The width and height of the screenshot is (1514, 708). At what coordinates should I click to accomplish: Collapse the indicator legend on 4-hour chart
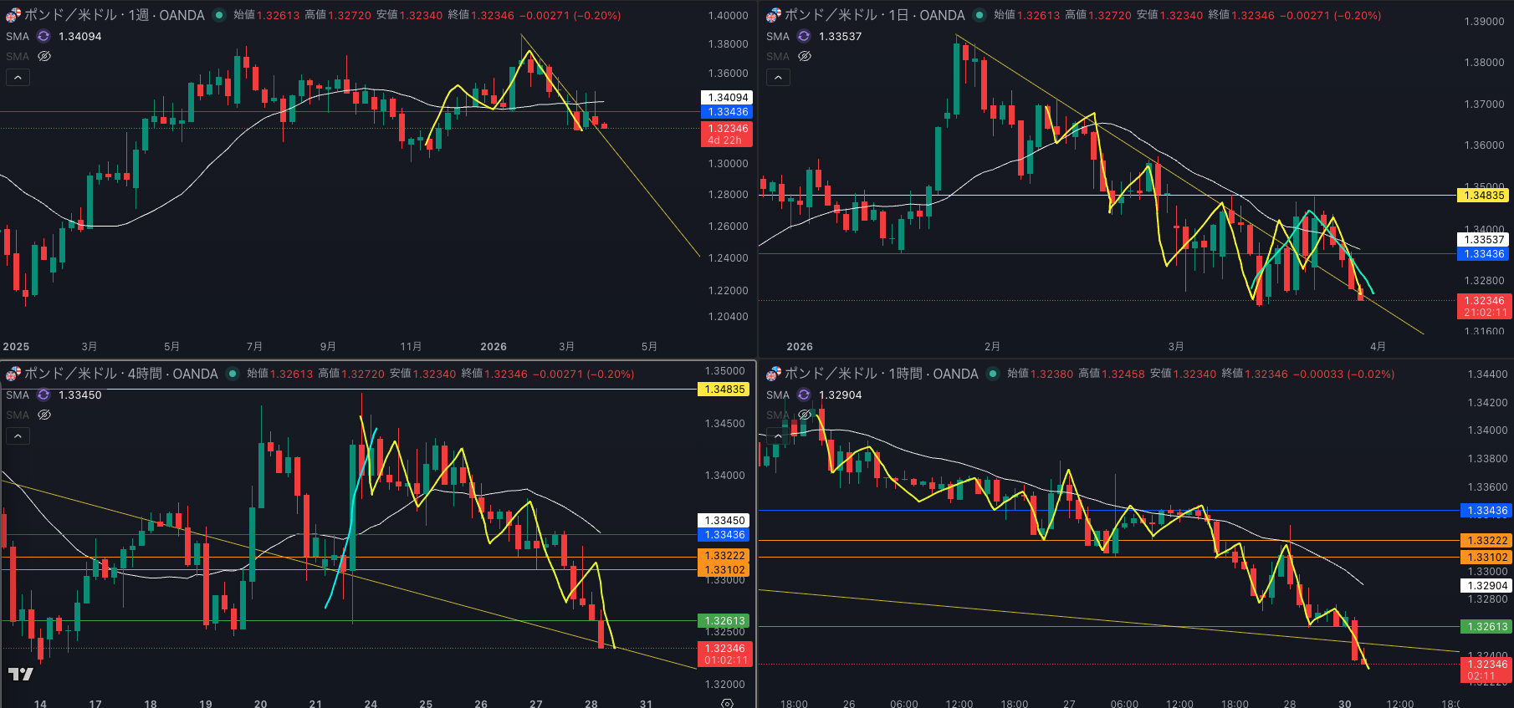tap(18, 435)
